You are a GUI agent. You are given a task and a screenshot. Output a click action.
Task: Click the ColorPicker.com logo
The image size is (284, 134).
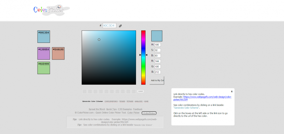tap(51, 10)
